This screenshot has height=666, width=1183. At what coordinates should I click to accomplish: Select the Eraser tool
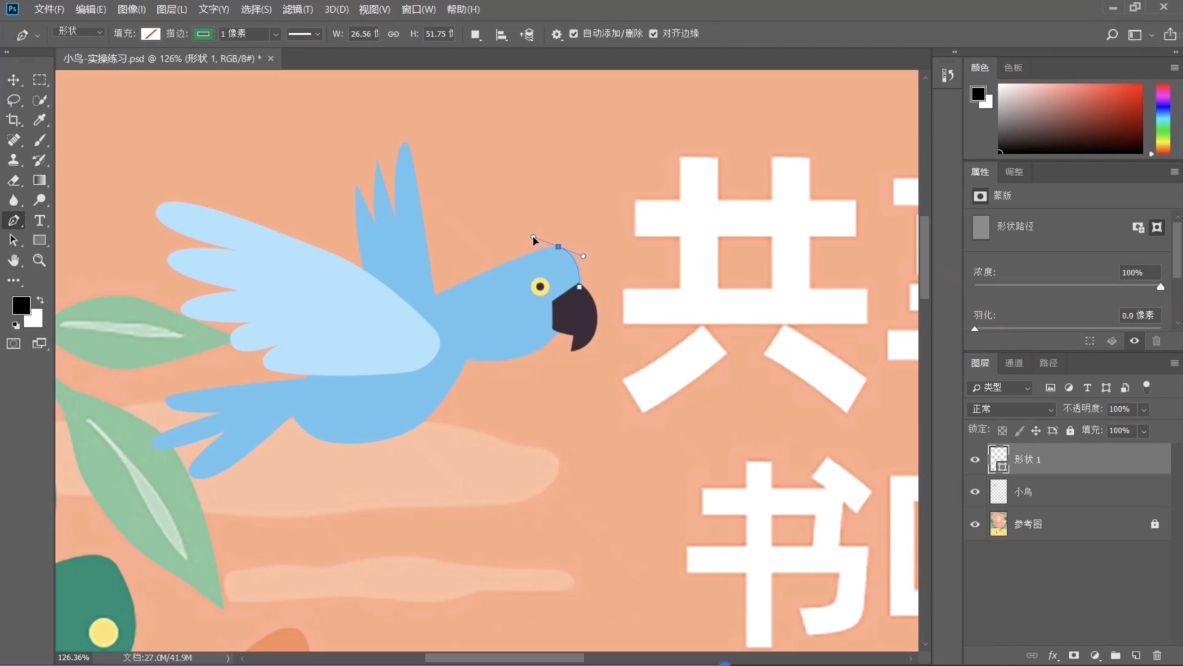(13, 180)
